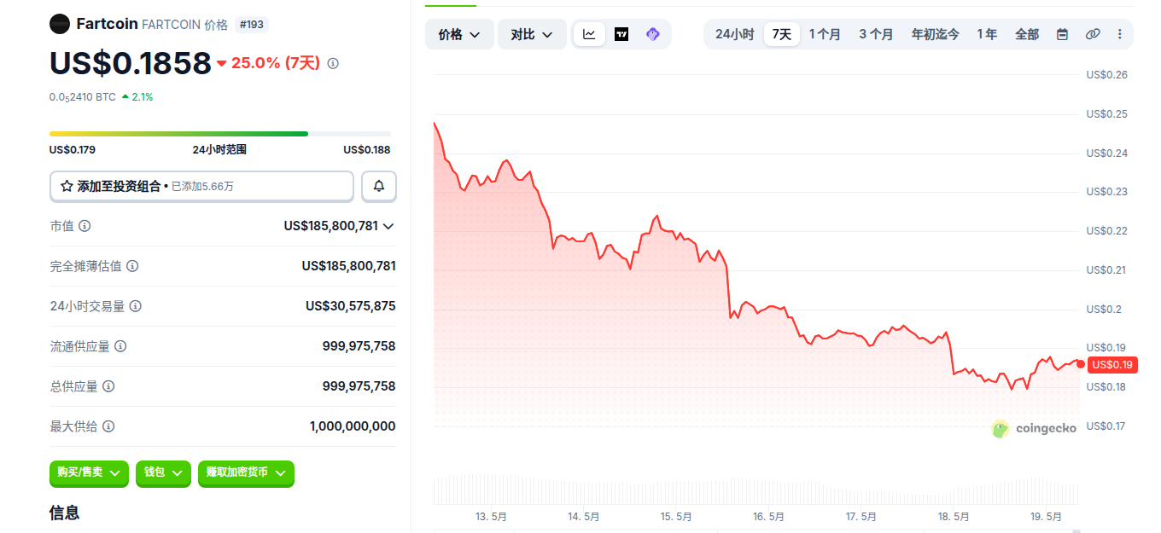This screenshot has width=1161, height=533.
Task: Click the 1,000,000,000 max supply value
Action: click(353, 426)
